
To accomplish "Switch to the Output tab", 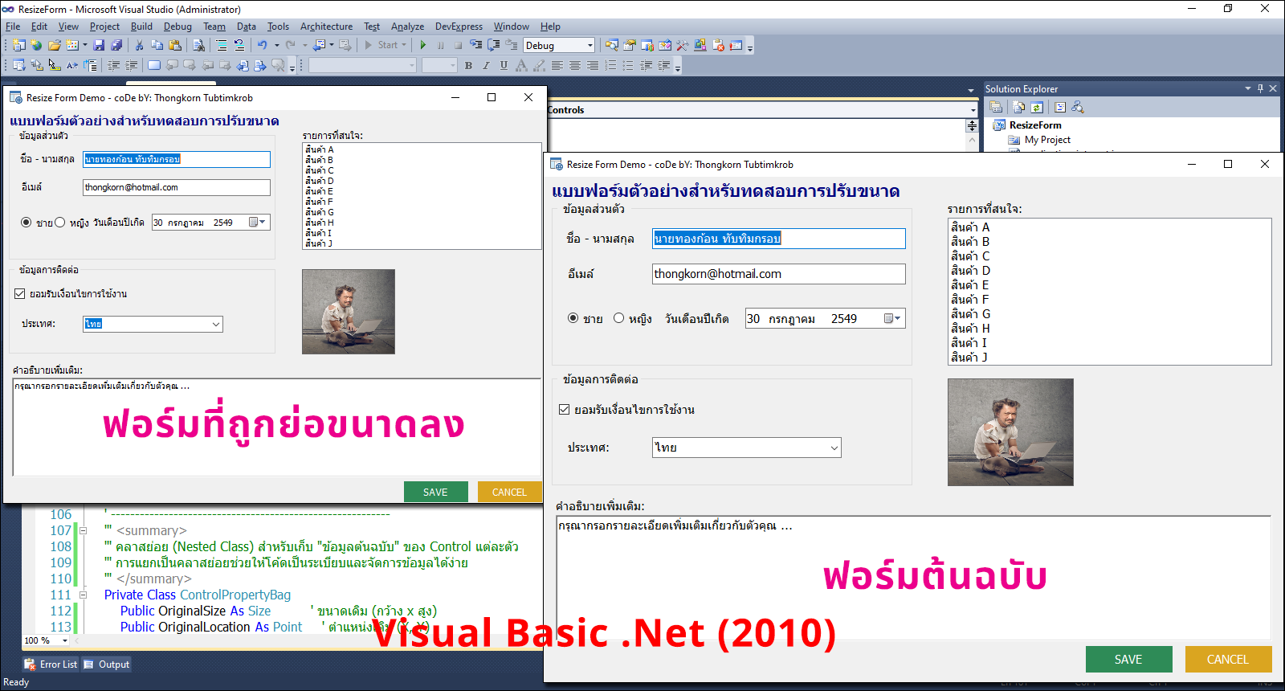I will [106, 664].
